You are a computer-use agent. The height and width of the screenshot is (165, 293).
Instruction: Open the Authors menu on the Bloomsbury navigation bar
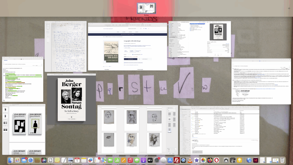tap(124, 32)
